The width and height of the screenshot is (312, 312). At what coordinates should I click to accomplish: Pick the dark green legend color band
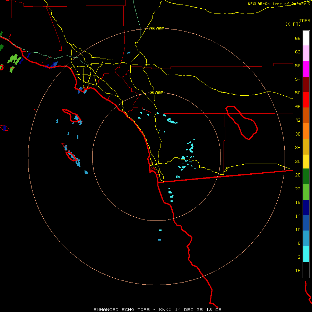[x=306, y=176]
